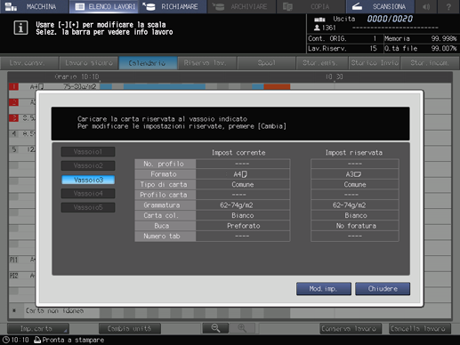Click red tray 1 indicator in schedule

(x=13, y=86)
